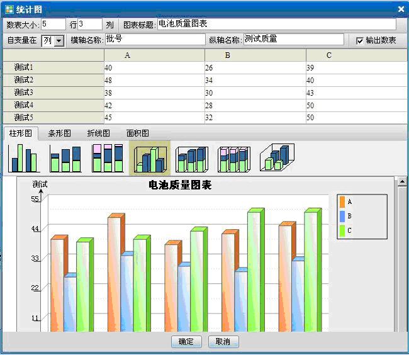
Task: Select row header 测试2
Action: click(53, 80)
